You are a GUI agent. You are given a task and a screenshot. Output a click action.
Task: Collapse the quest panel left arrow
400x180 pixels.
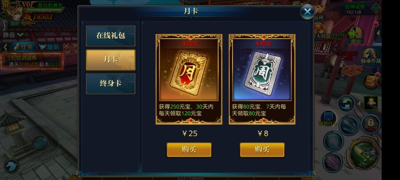coord(4,47)
